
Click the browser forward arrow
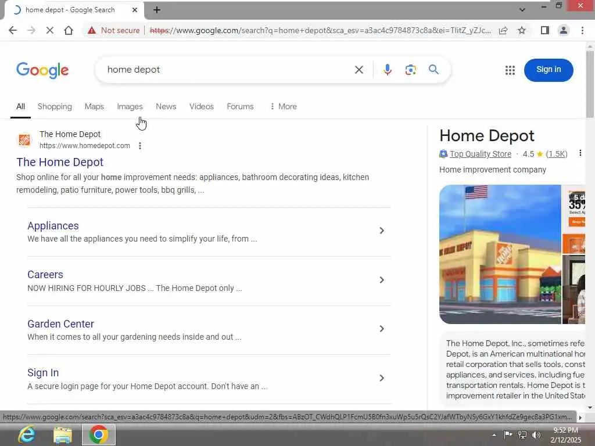(31, 30)
